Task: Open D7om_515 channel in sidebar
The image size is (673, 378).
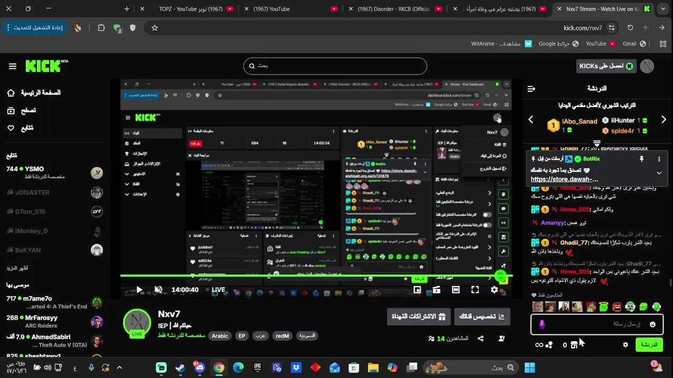Action: pos(54,212)
